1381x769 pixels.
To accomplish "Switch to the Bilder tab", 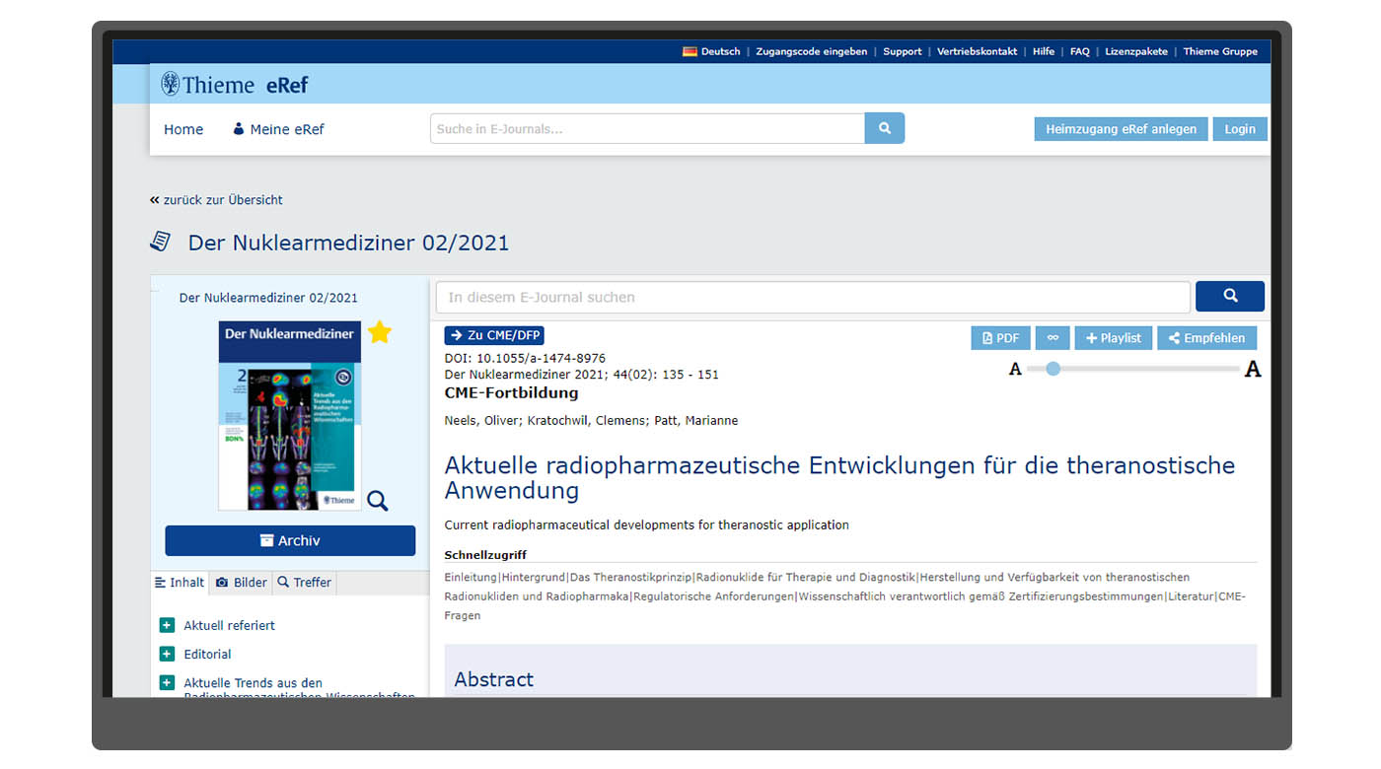I will click(x=240, y=583).
